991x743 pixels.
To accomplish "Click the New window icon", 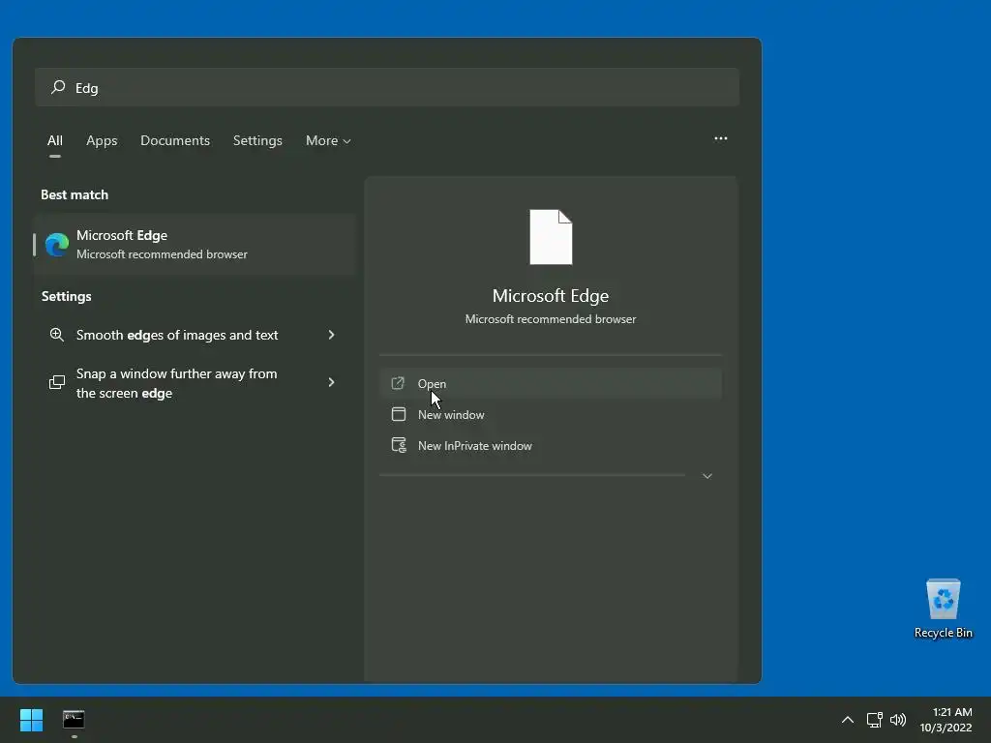I will pos(398,414).
